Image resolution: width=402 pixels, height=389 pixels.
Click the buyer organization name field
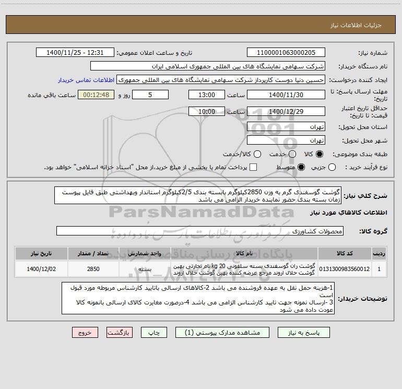[208, 66]
